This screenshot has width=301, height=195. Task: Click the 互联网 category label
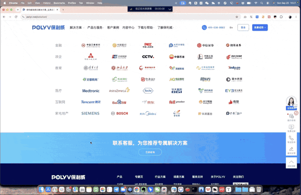click(60, 102)
